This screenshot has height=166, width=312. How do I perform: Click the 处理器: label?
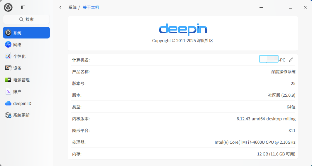tap(79, 142)
